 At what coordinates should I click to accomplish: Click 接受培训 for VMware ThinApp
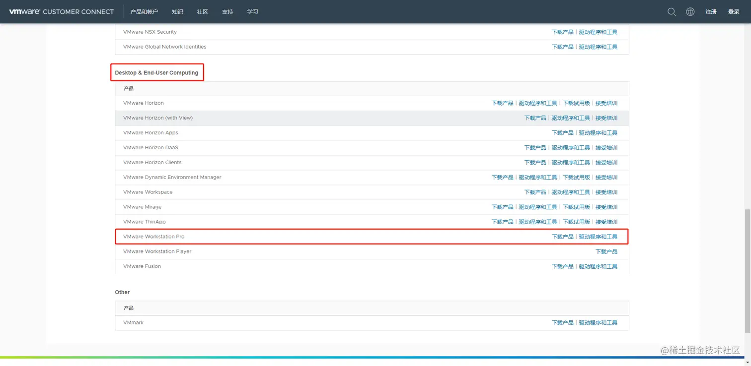click(606, 222)
